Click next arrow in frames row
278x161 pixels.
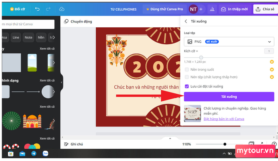point(54,63)
